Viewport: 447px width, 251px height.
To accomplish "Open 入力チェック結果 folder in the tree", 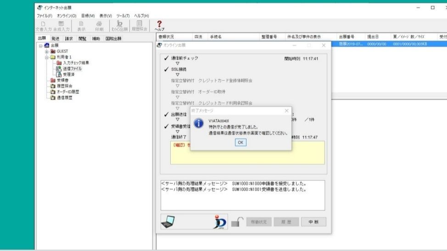I will 75,62.
